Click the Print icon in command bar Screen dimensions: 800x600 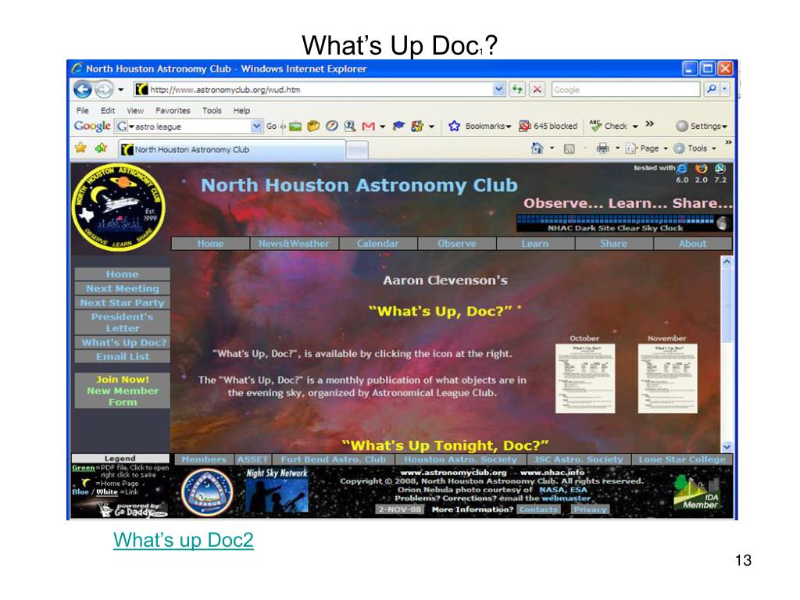pos(602,148)
